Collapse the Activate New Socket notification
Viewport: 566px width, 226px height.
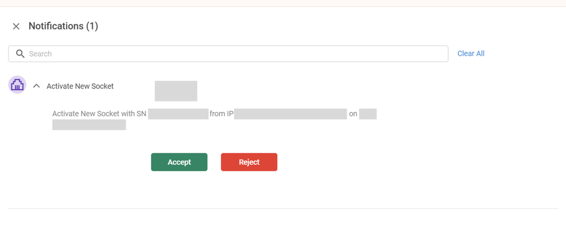tap(37, 86)
